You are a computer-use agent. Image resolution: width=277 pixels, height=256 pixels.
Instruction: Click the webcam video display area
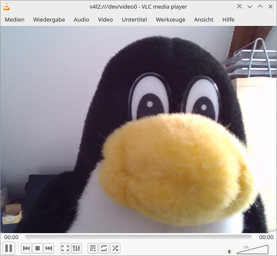138,130
